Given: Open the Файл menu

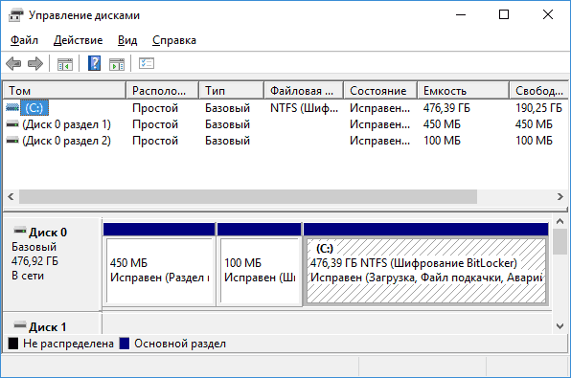Looking at the screenshot, I should pos(24,40).
